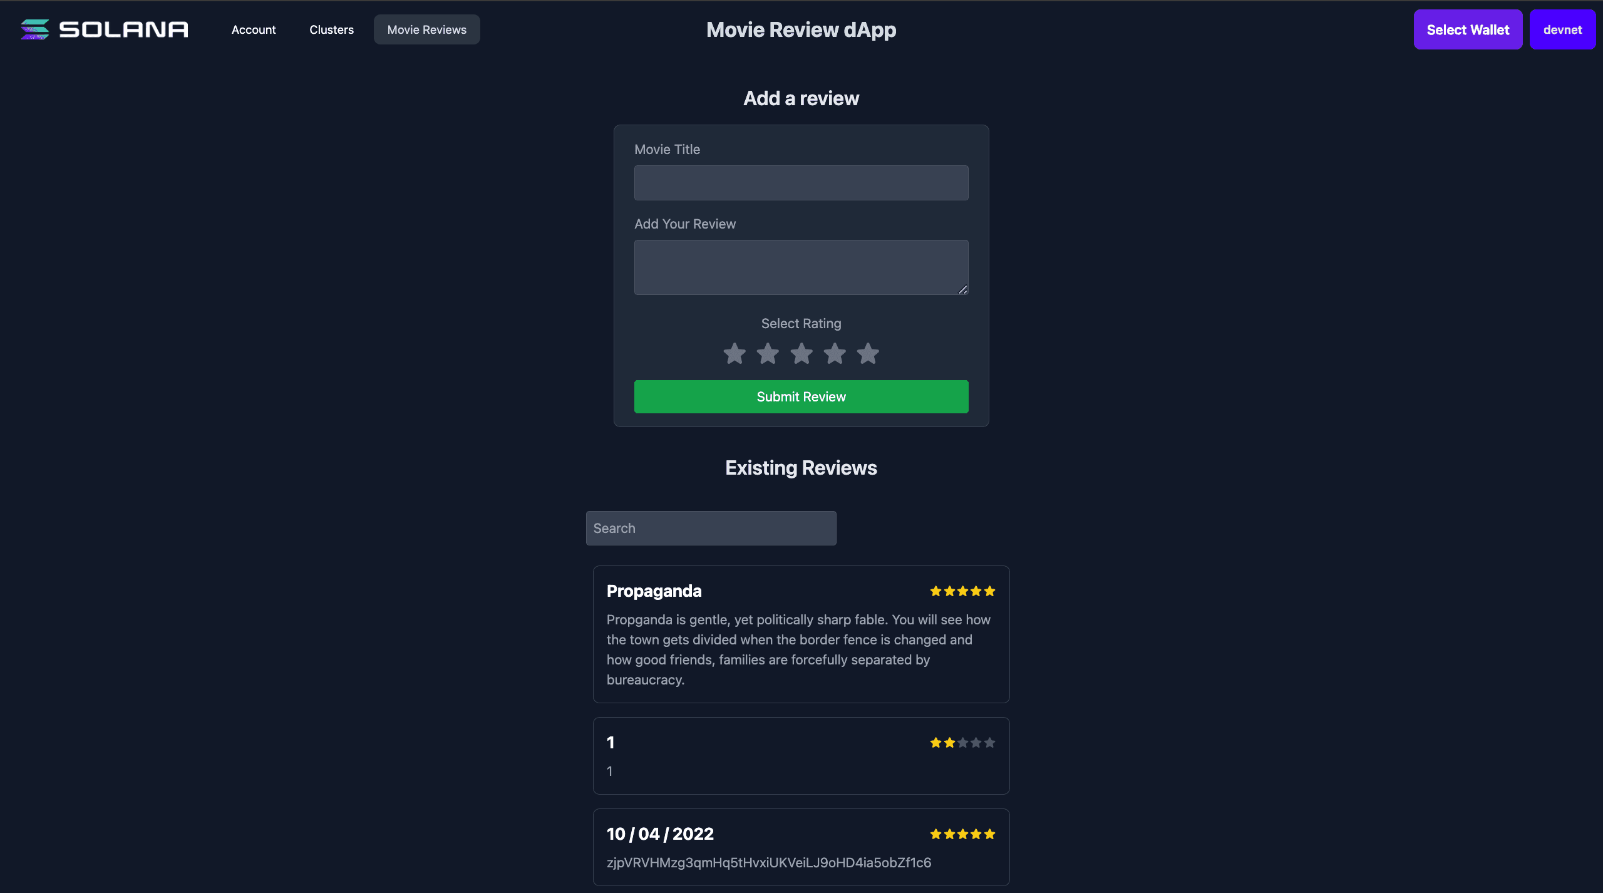Select the second star rating icon
Viewport: 1603px width, 893px height.
[x=768, y=353]
